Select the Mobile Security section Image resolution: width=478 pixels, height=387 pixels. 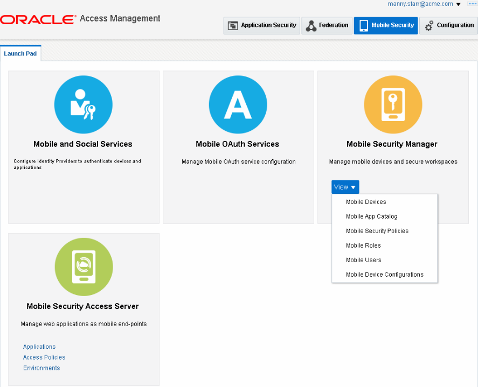[386, 26]
